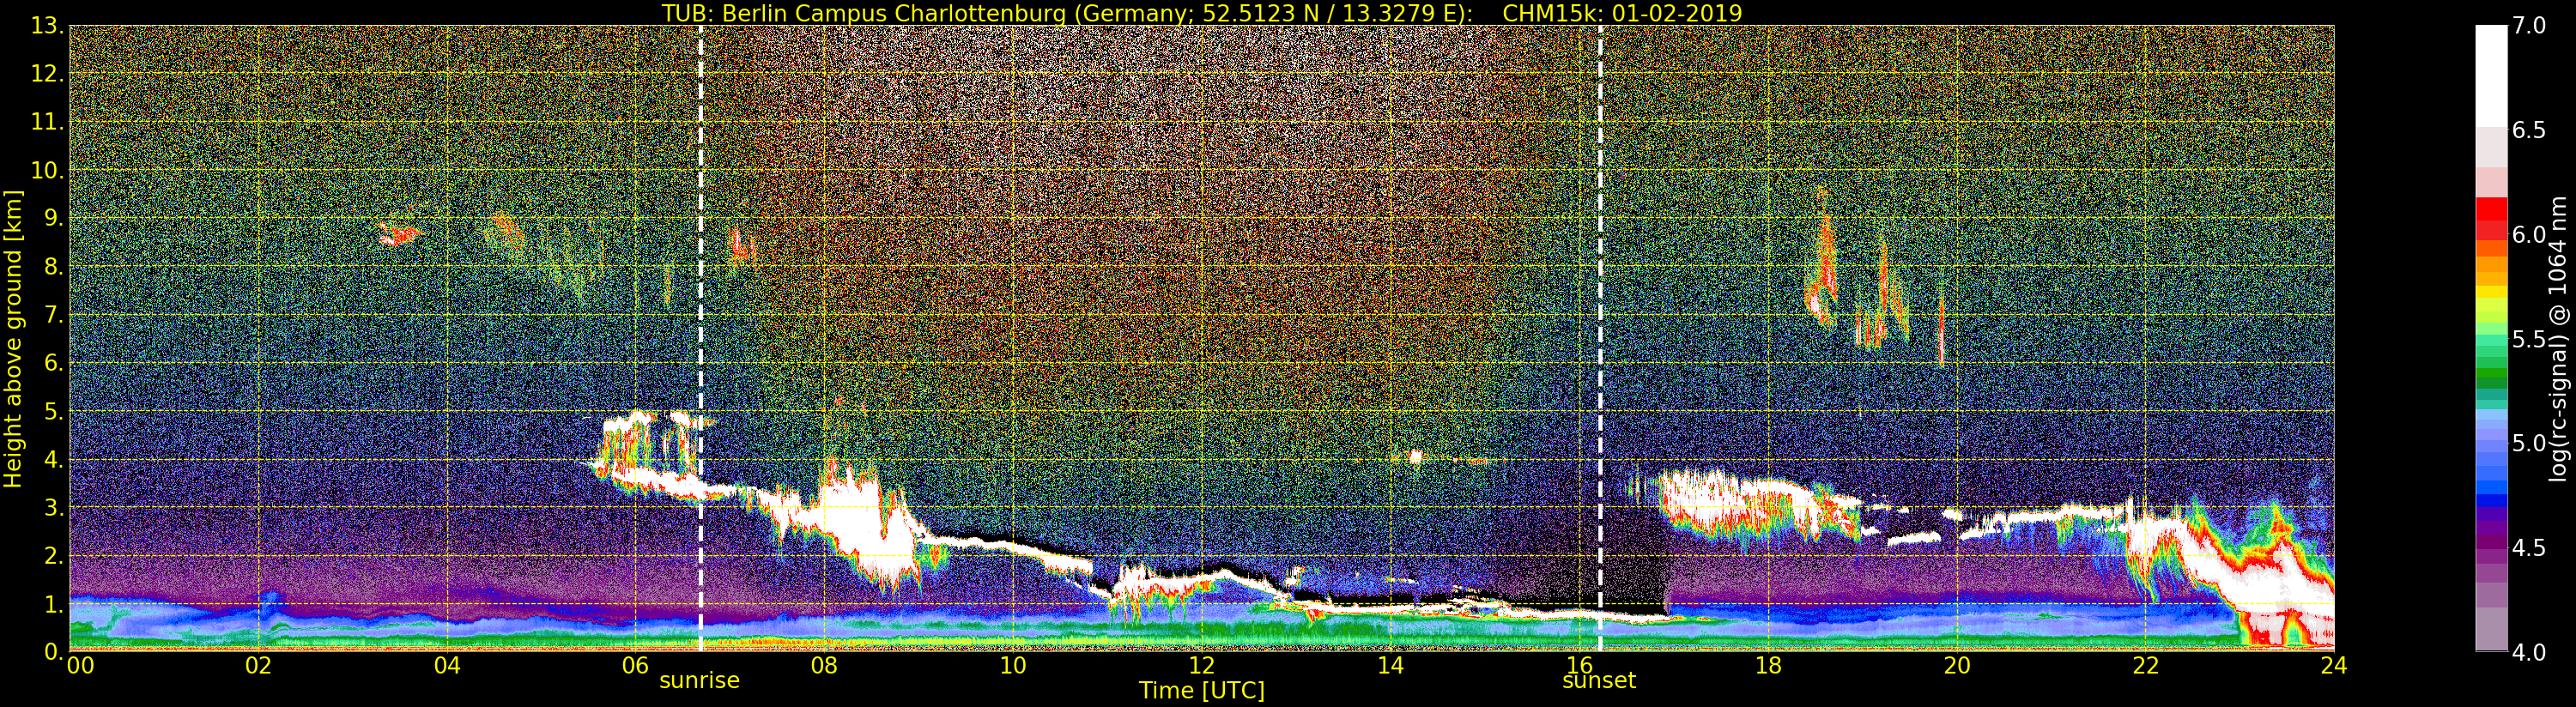This screenshot has height=707, width=2576.
Task: Click the height axis tick '5.'
Action: point(54,411)
